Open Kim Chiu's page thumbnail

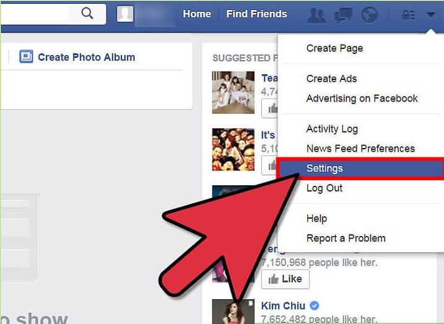click(233, 311)
